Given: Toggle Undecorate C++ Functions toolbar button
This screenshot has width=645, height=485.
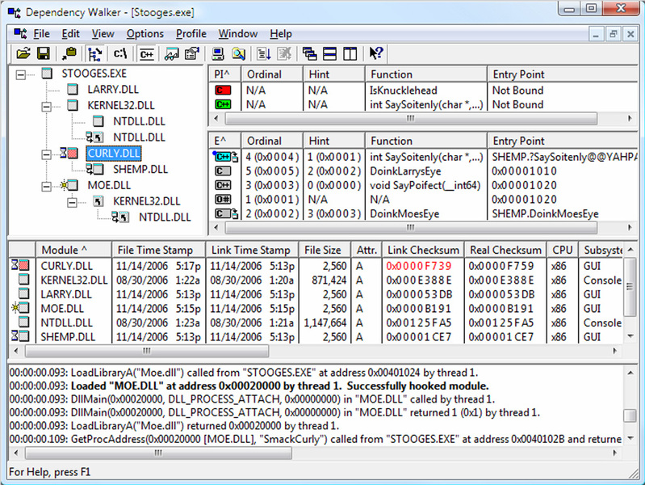Looking at the screenshot, I should click(x=146, y=54).
